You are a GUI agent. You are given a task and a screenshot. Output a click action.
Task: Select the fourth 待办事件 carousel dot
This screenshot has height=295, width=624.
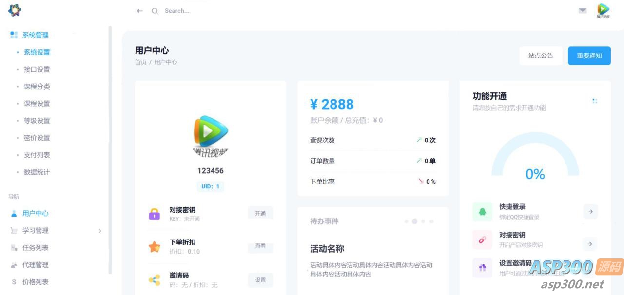pos(431,221)
